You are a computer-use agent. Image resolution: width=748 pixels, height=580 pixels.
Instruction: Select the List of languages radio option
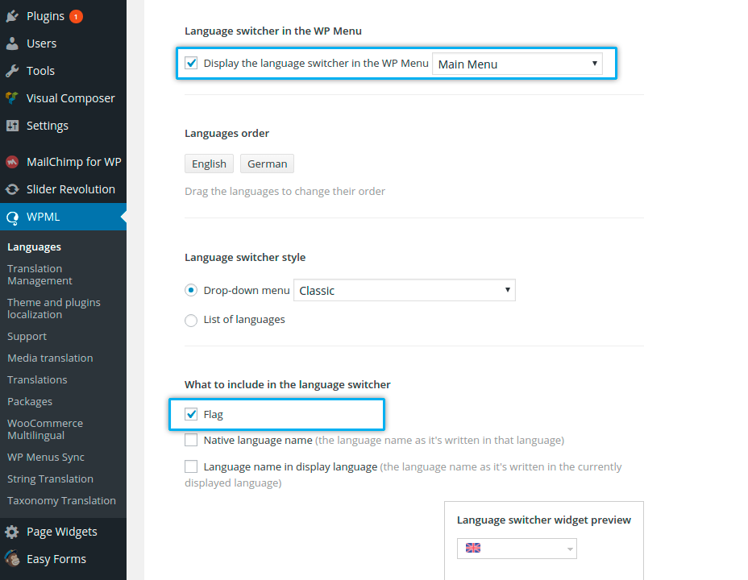tap(191, 320)
